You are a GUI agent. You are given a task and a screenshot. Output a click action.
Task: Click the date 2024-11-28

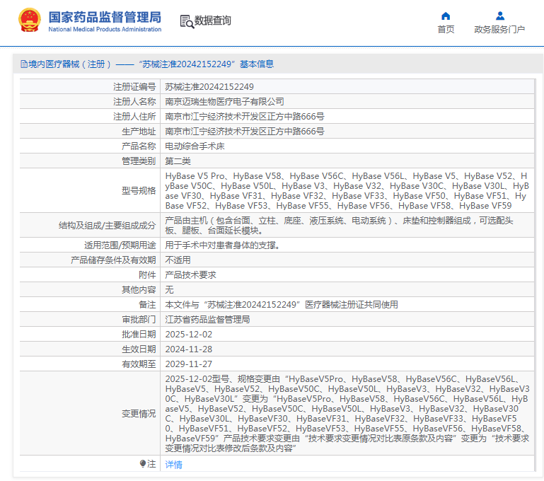[x=188, y=349]
